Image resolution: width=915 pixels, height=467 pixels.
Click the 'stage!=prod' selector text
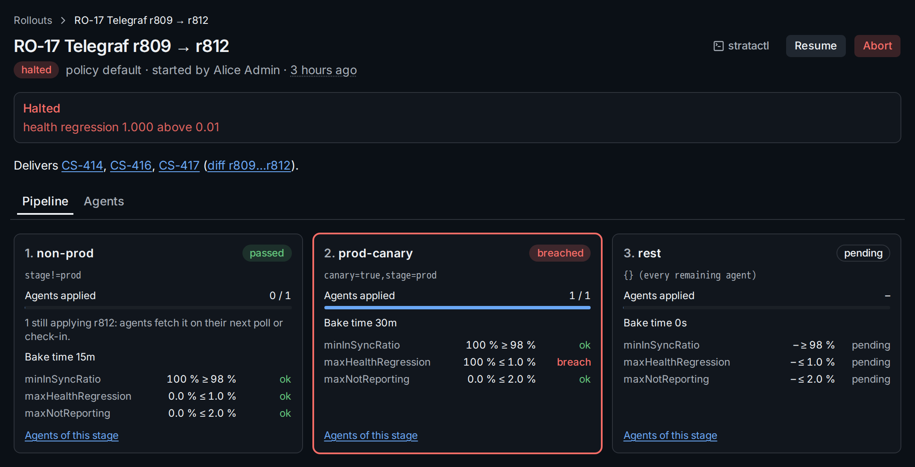click(53, 275)
